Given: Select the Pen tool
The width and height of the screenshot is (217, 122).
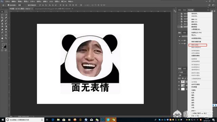Looking at the screenshot, I should [x=2, y=33].
